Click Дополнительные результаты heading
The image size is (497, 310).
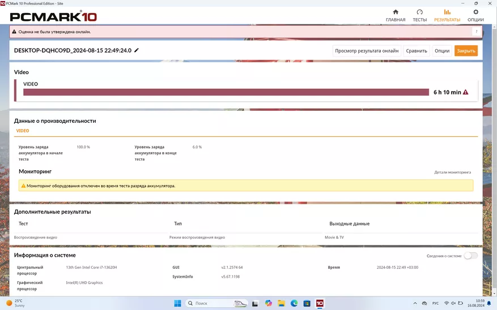pos(52,212)
